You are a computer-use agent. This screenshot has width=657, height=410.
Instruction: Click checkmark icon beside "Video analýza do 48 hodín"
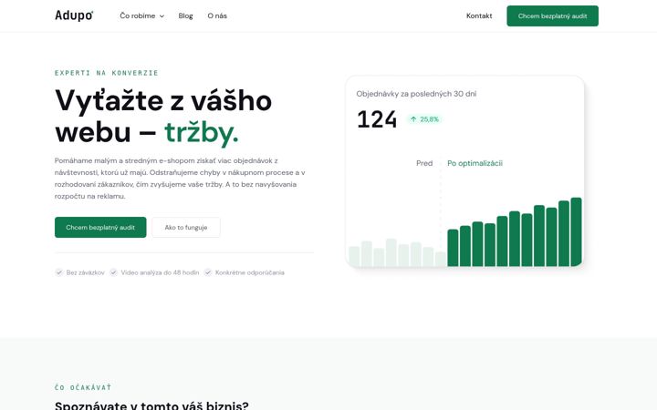113,272
